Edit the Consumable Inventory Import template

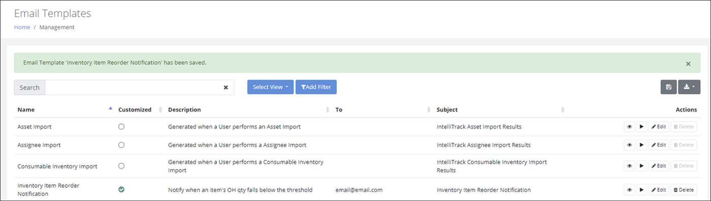(x=659, y=166)
